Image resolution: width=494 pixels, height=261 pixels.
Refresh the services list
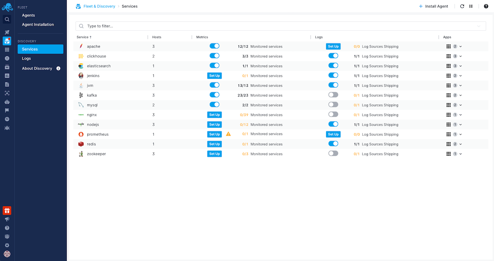(x=462, y=6)
